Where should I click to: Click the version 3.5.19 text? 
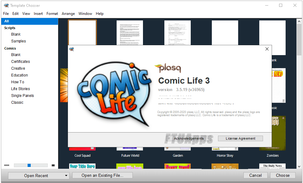point(181,90)
